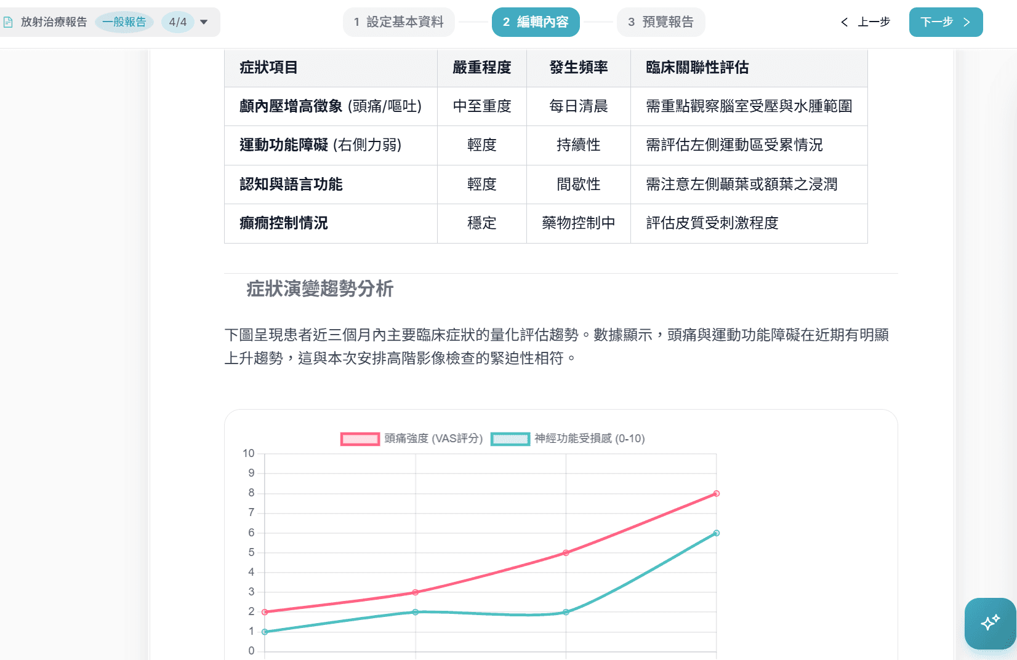The image size is (1017, 660).
Task: Click the 4/4 page count badge
Action: click(178, 22)
